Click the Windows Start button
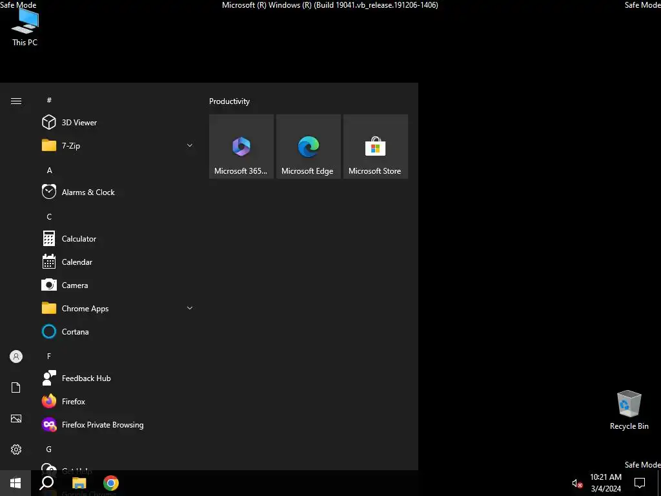Image resolution: width=661 pixels, height=496 pixels. (15, 483)
